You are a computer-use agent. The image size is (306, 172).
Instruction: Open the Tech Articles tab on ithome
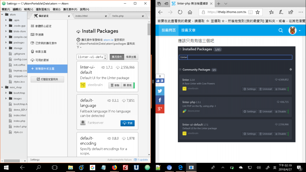point(188,30)
